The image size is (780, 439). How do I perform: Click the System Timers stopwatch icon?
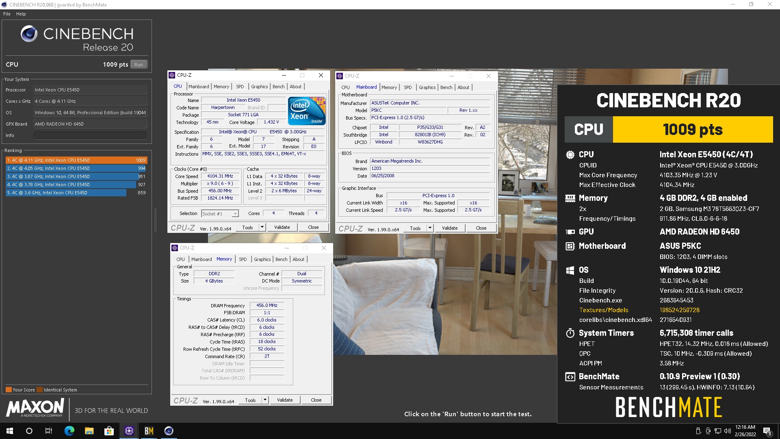pyautogui.click(x=570, y=333)
